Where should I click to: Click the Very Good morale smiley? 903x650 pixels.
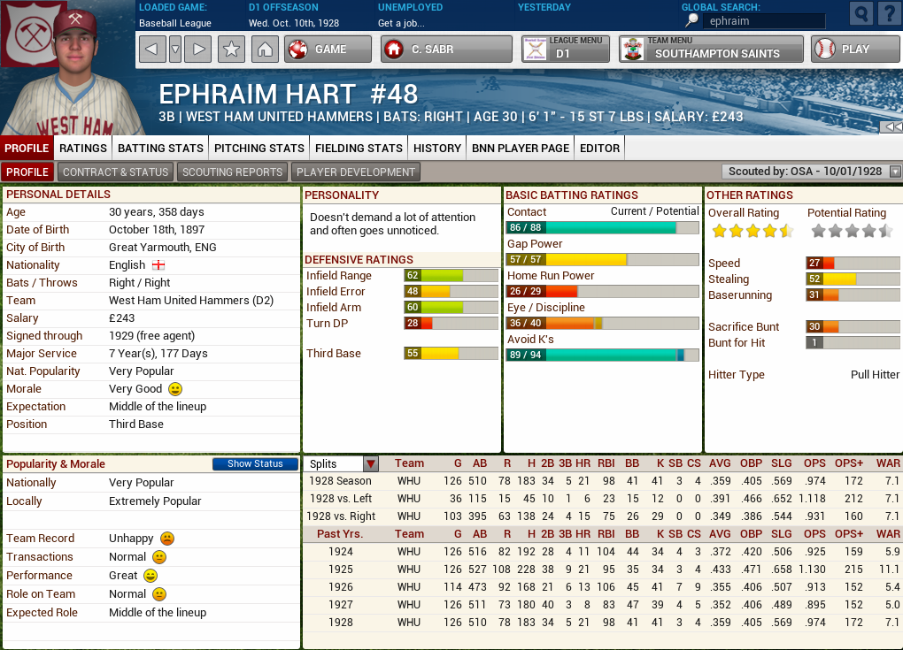coord(175,389)
